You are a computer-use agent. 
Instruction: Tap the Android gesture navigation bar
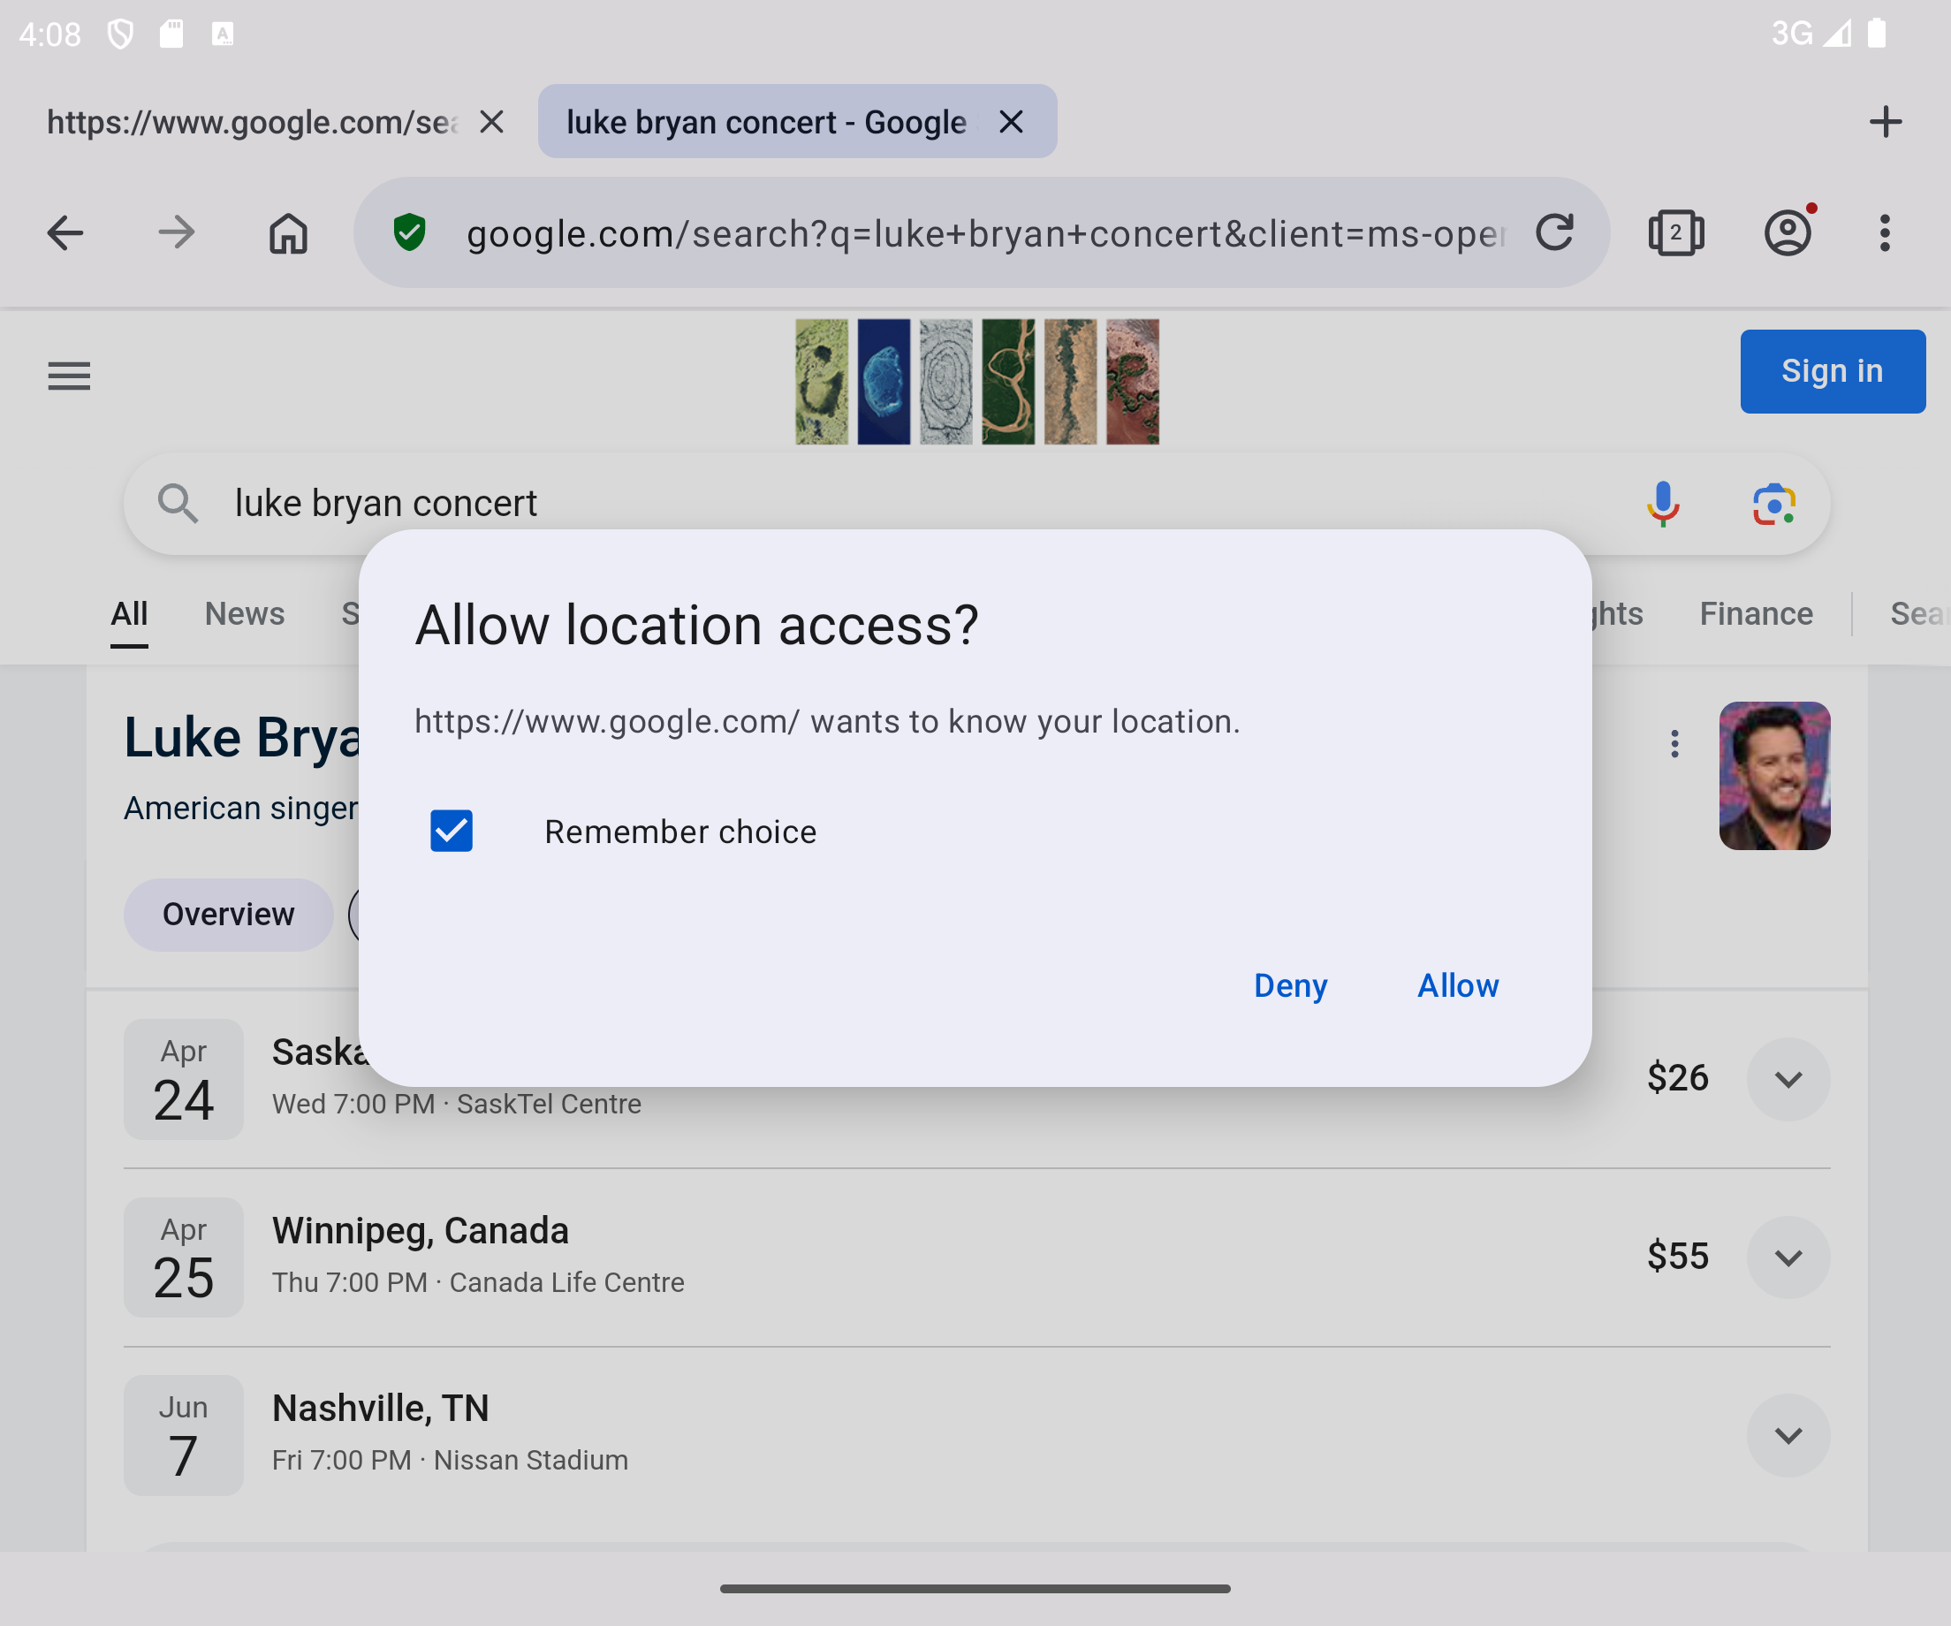(x=975, y=1588)
